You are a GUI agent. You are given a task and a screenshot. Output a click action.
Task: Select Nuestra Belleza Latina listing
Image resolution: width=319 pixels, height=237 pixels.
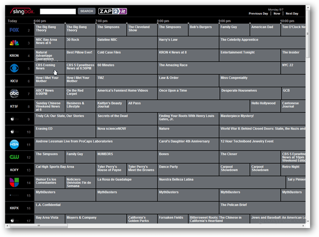[x=221, y=183]
